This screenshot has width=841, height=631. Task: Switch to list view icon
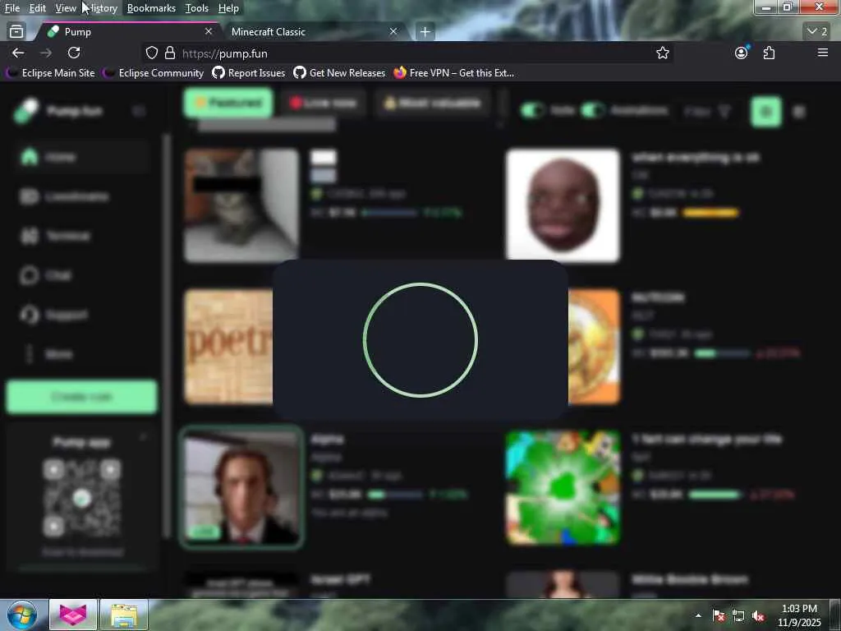799,112
